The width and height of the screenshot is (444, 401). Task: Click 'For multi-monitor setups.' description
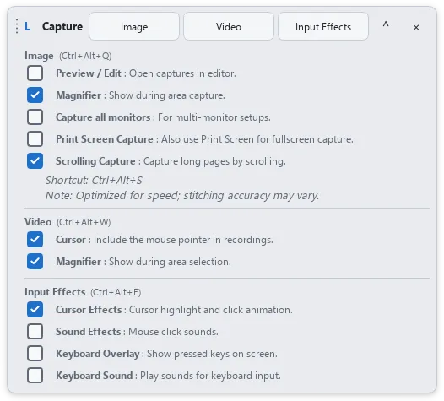click(214, 117)
